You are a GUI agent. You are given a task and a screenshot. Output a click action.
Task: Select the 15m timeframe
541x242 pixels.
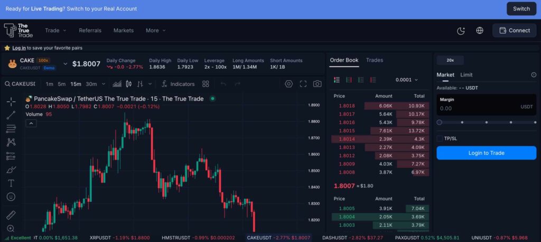(x=76, y=84)
